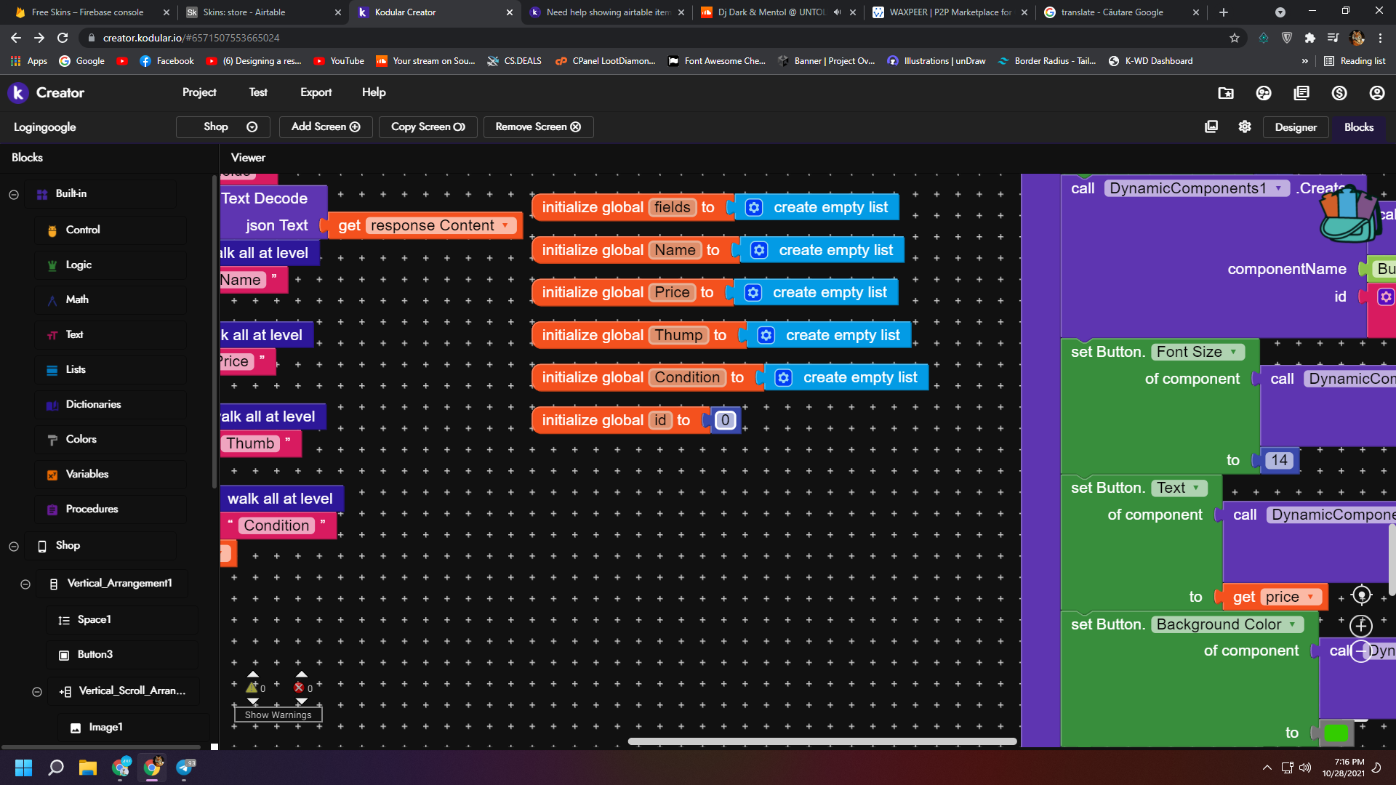Click mutator gear on fields empty list
Viewport: 1396px width, 785px height.
pos(754,208)
